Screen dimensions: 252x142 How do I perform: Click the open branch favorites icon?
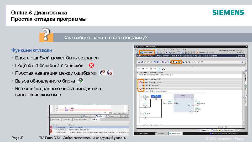click(x=155, y=69)
